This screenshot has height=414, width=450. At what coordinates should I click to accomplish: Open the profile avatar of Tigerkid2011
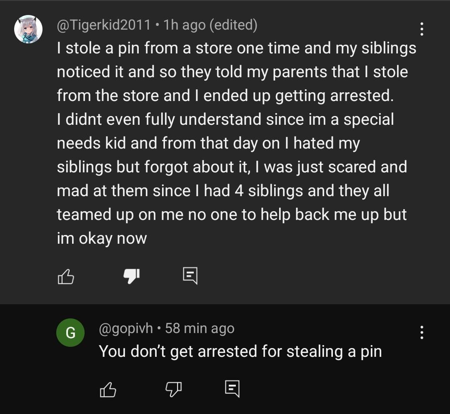point(28,28)
